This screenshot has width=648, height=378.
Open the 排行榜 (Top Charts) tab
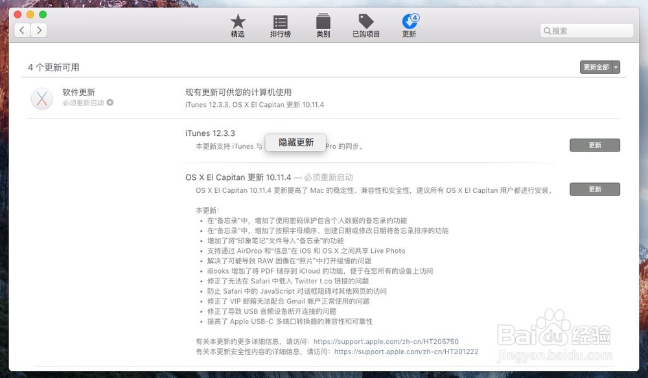point(280,26)
